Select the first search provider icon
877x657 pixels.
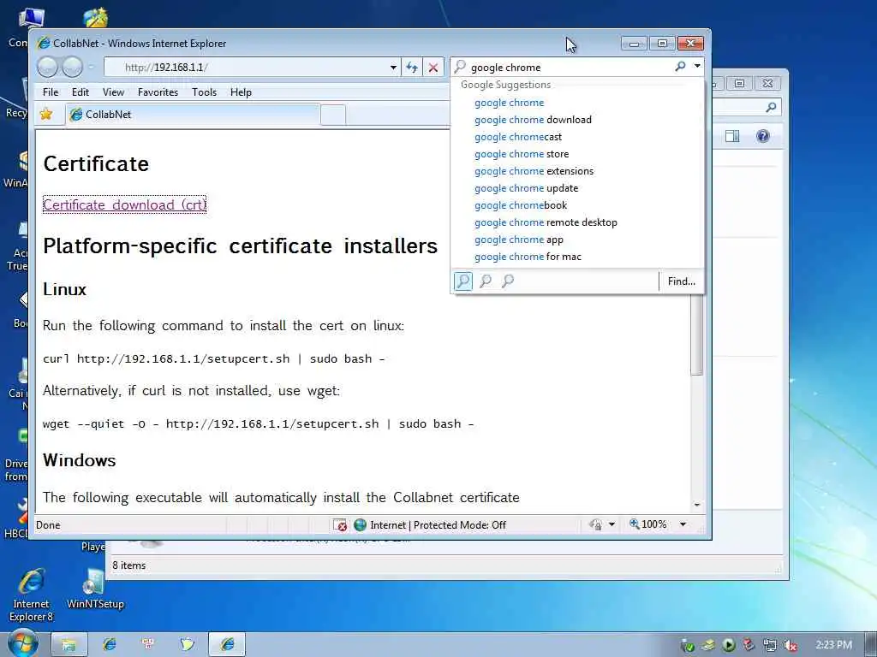(x=463, y=281)
